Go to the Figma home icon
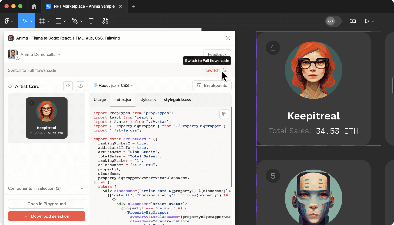 [34, 6]
